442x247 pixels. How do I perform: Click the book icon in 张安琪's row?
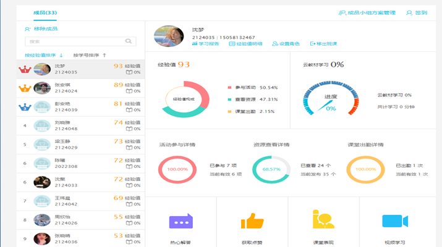pos(129,91)
